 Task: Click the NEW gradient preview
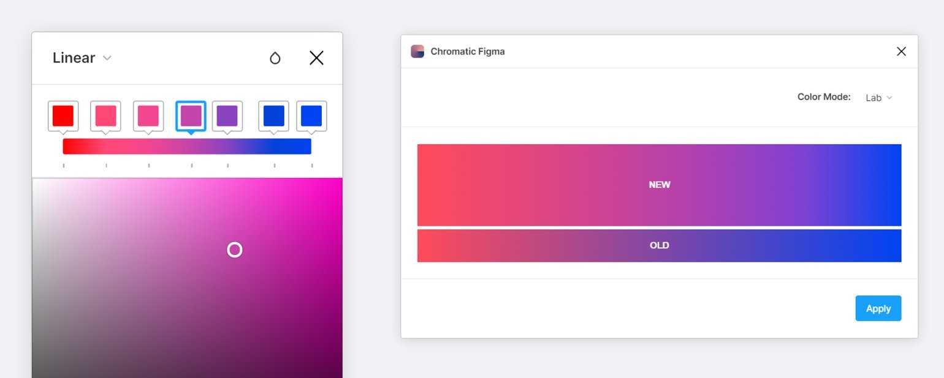click(x=659, y=185)
